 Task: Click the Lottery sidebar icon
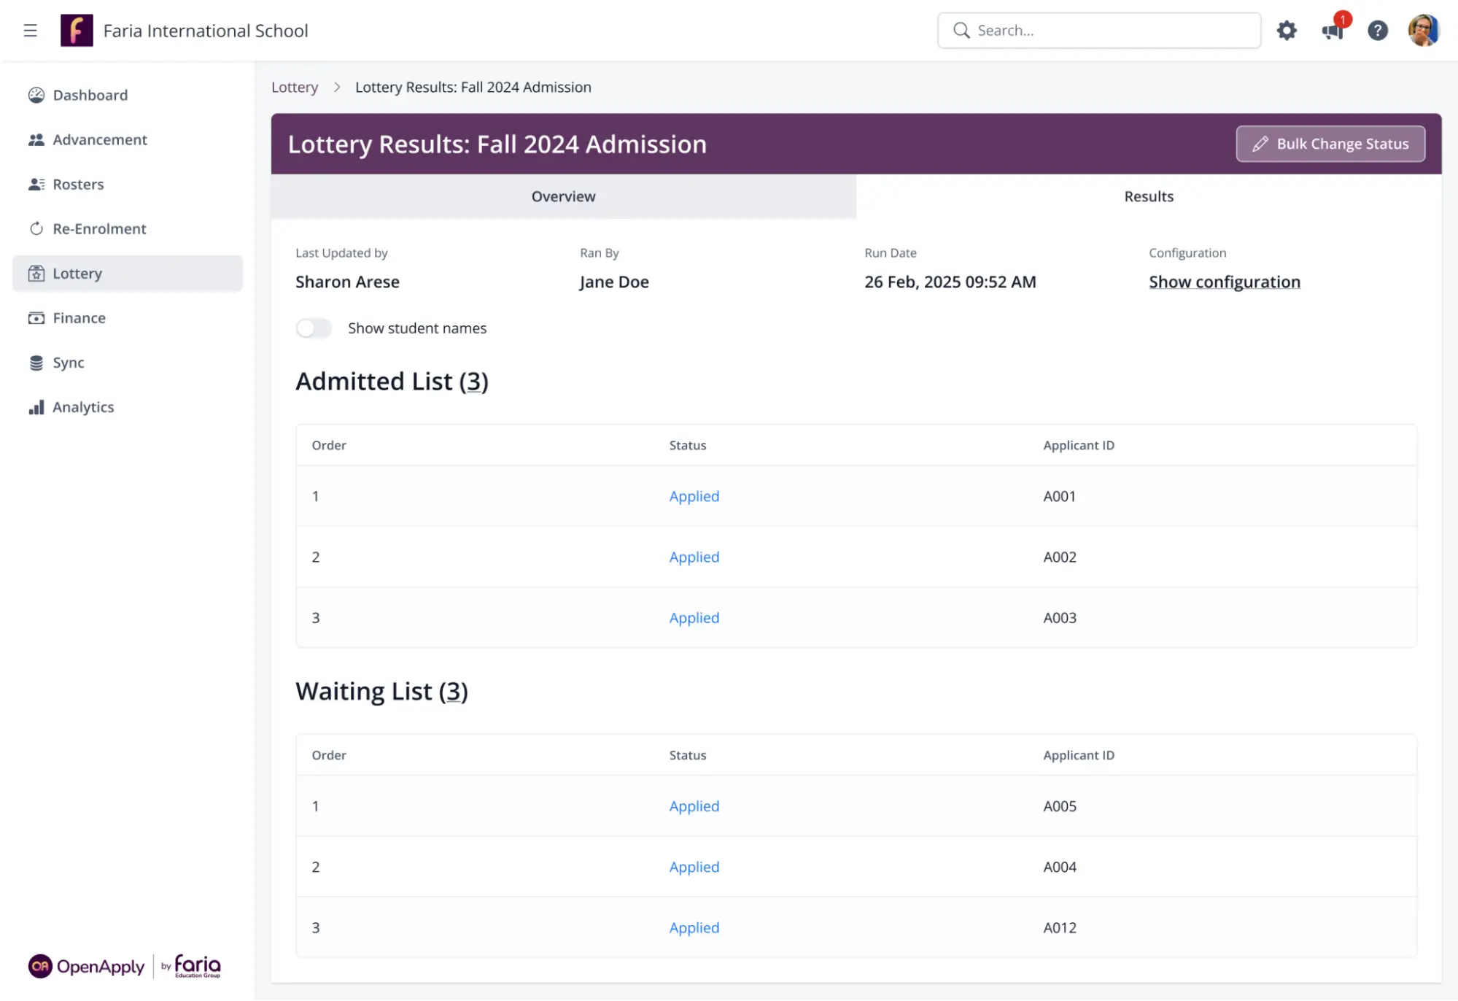[x=36, y=274]
